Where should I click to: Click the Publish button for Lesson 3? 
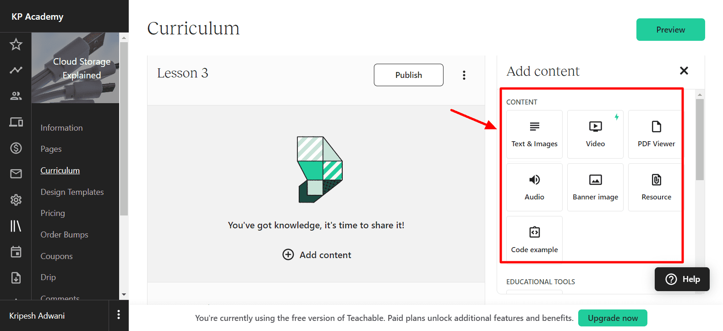click(408, 75)
